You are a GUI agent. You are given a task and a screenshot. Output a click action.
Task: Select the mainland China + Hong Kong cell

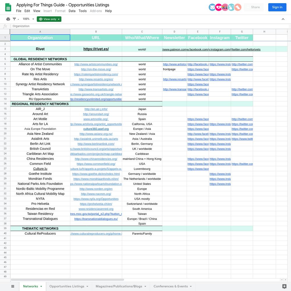click(x=142, y=159)
